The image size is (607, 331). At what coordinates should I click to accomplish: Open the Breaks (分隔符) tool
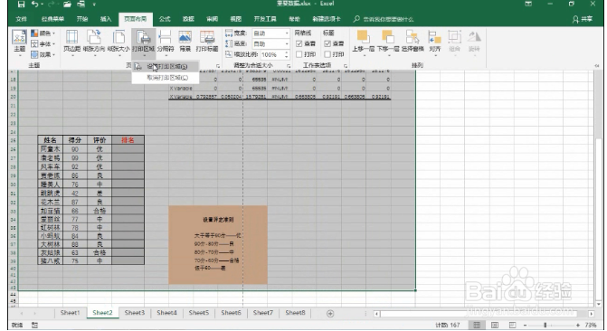[166, 43]
